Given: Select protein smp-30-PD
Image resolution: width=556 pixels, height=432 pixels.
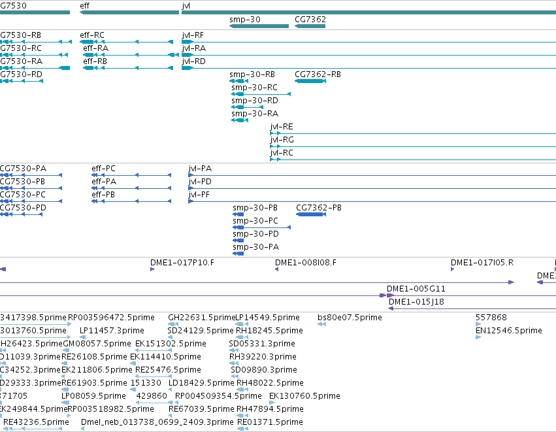Looking at the screenshot, I should (238, 241).
